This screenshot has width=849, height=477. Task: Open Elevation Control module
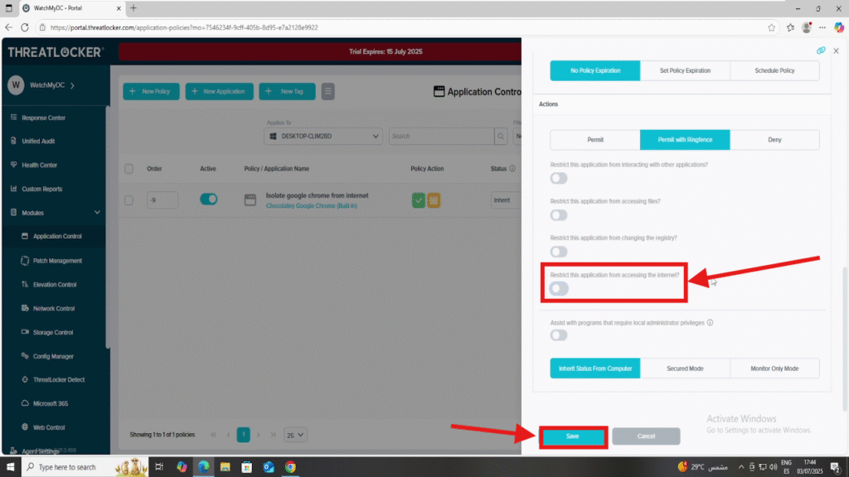click(x=54, y=285)
